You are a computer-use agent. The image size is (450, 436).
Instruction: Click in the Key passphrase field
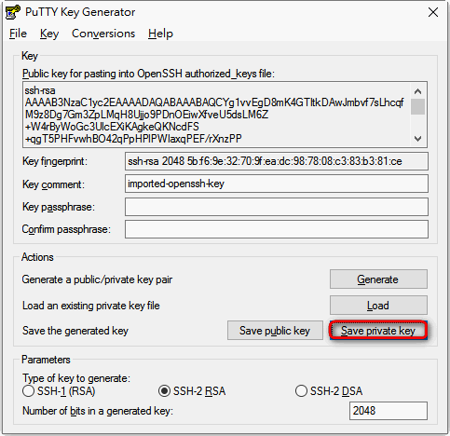tap(277, 207)
